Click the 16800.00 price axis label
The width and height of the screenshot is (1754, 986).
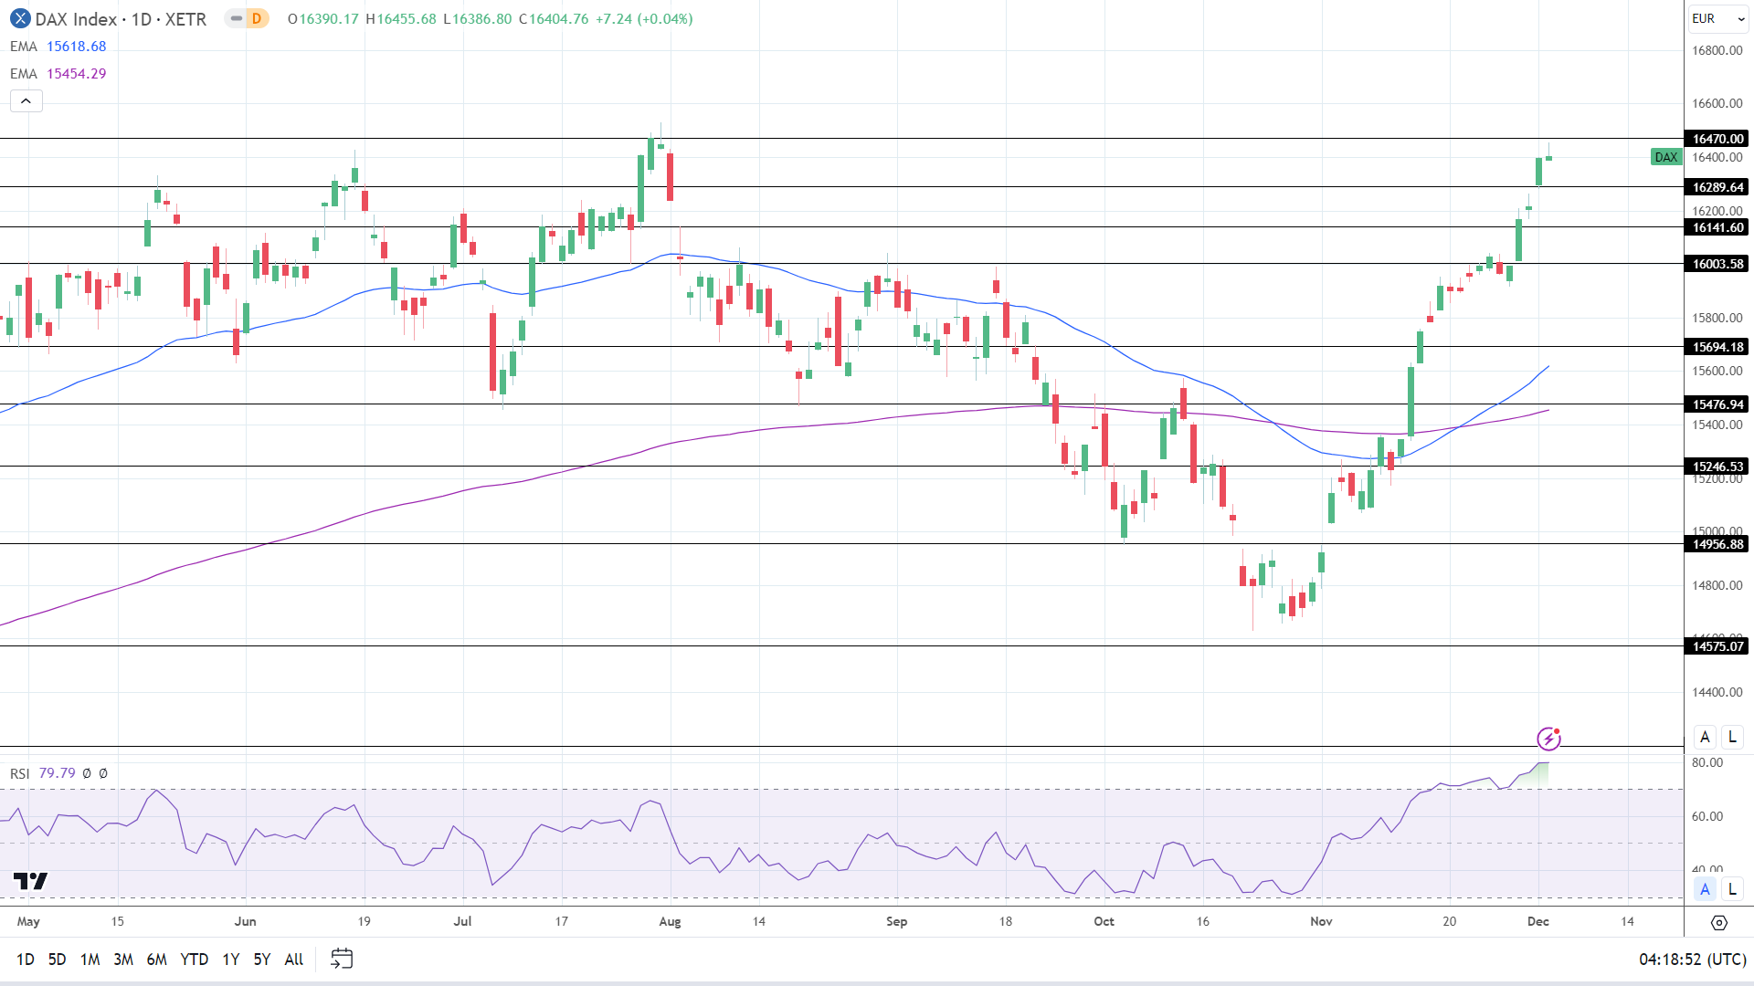(x=1717, y=50)
